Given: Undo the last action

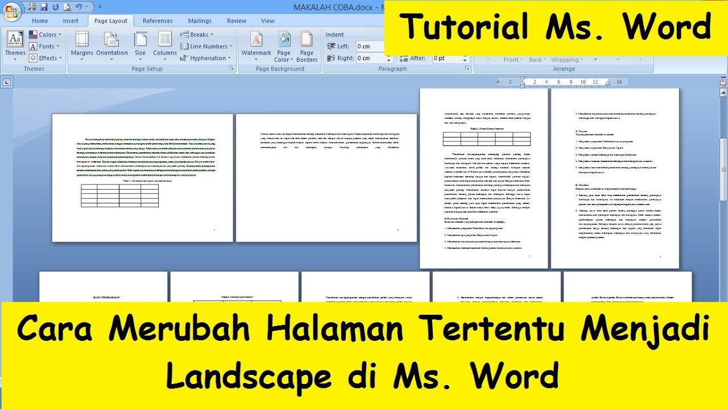Looking at the screenshot, I should tap(78, 7).
